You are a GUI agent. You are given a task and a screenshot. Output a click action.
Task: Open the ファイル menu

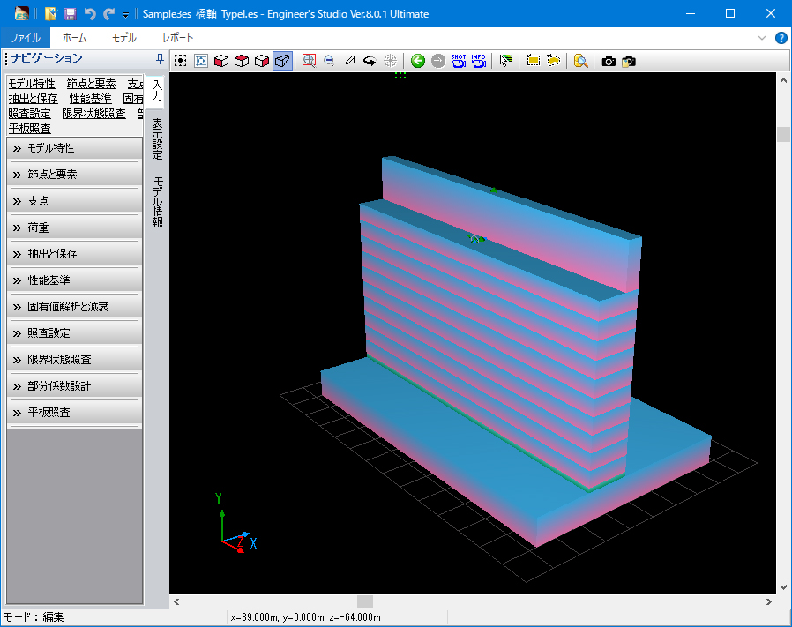pos(25,38)
